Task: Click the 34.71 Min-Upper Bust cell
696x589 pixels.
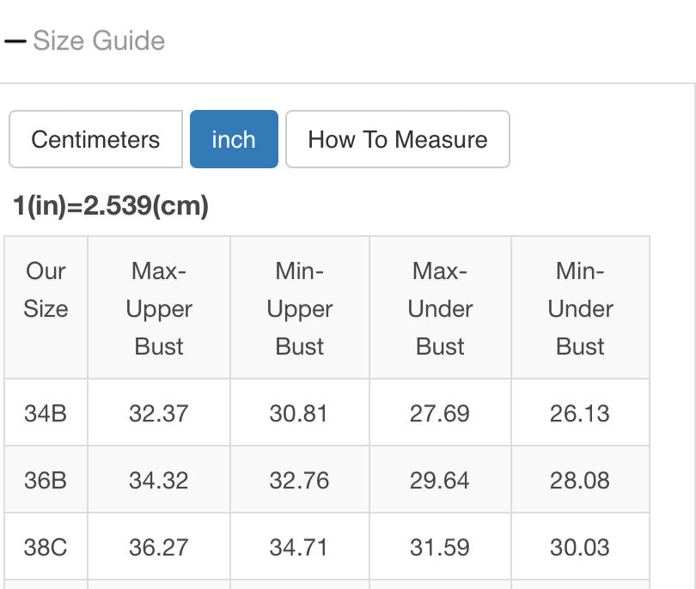Action: [x=299, y=547]
